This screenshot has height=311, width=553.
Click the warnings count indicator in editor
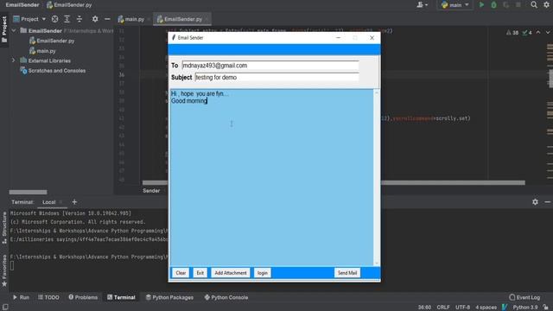click(512, 33)
